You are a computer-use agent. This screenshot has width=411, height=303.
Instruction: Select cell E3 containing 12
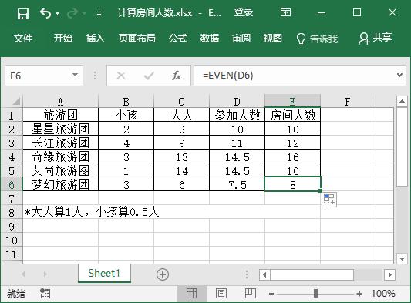pos(292,143)
